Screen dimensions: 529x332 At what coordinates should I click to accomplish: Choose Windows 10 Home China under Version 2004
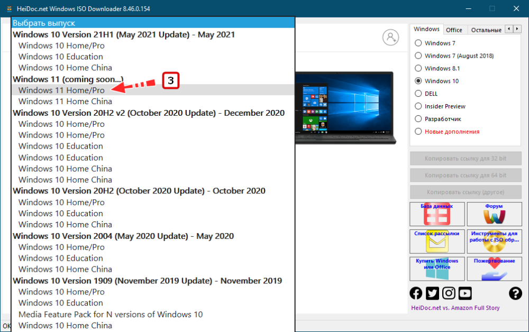pyautogui.click(x=153, y=269)
